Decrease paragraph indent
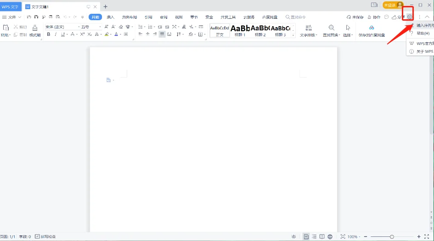Viewport: 434px width, 241px height. pyautogui.click(x=160, y=27)
